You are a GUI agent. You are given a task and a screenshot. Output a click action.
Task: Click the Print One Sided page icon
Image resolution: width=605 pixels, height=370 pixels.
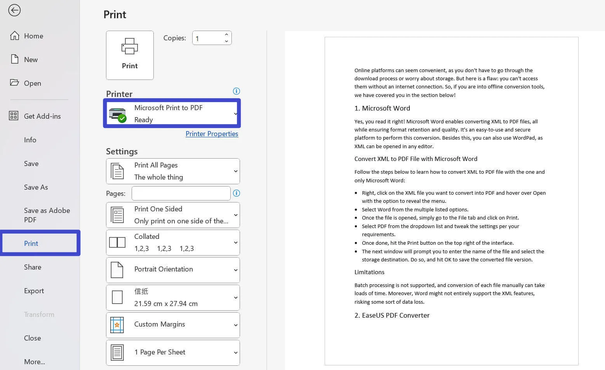pos(117,214)
